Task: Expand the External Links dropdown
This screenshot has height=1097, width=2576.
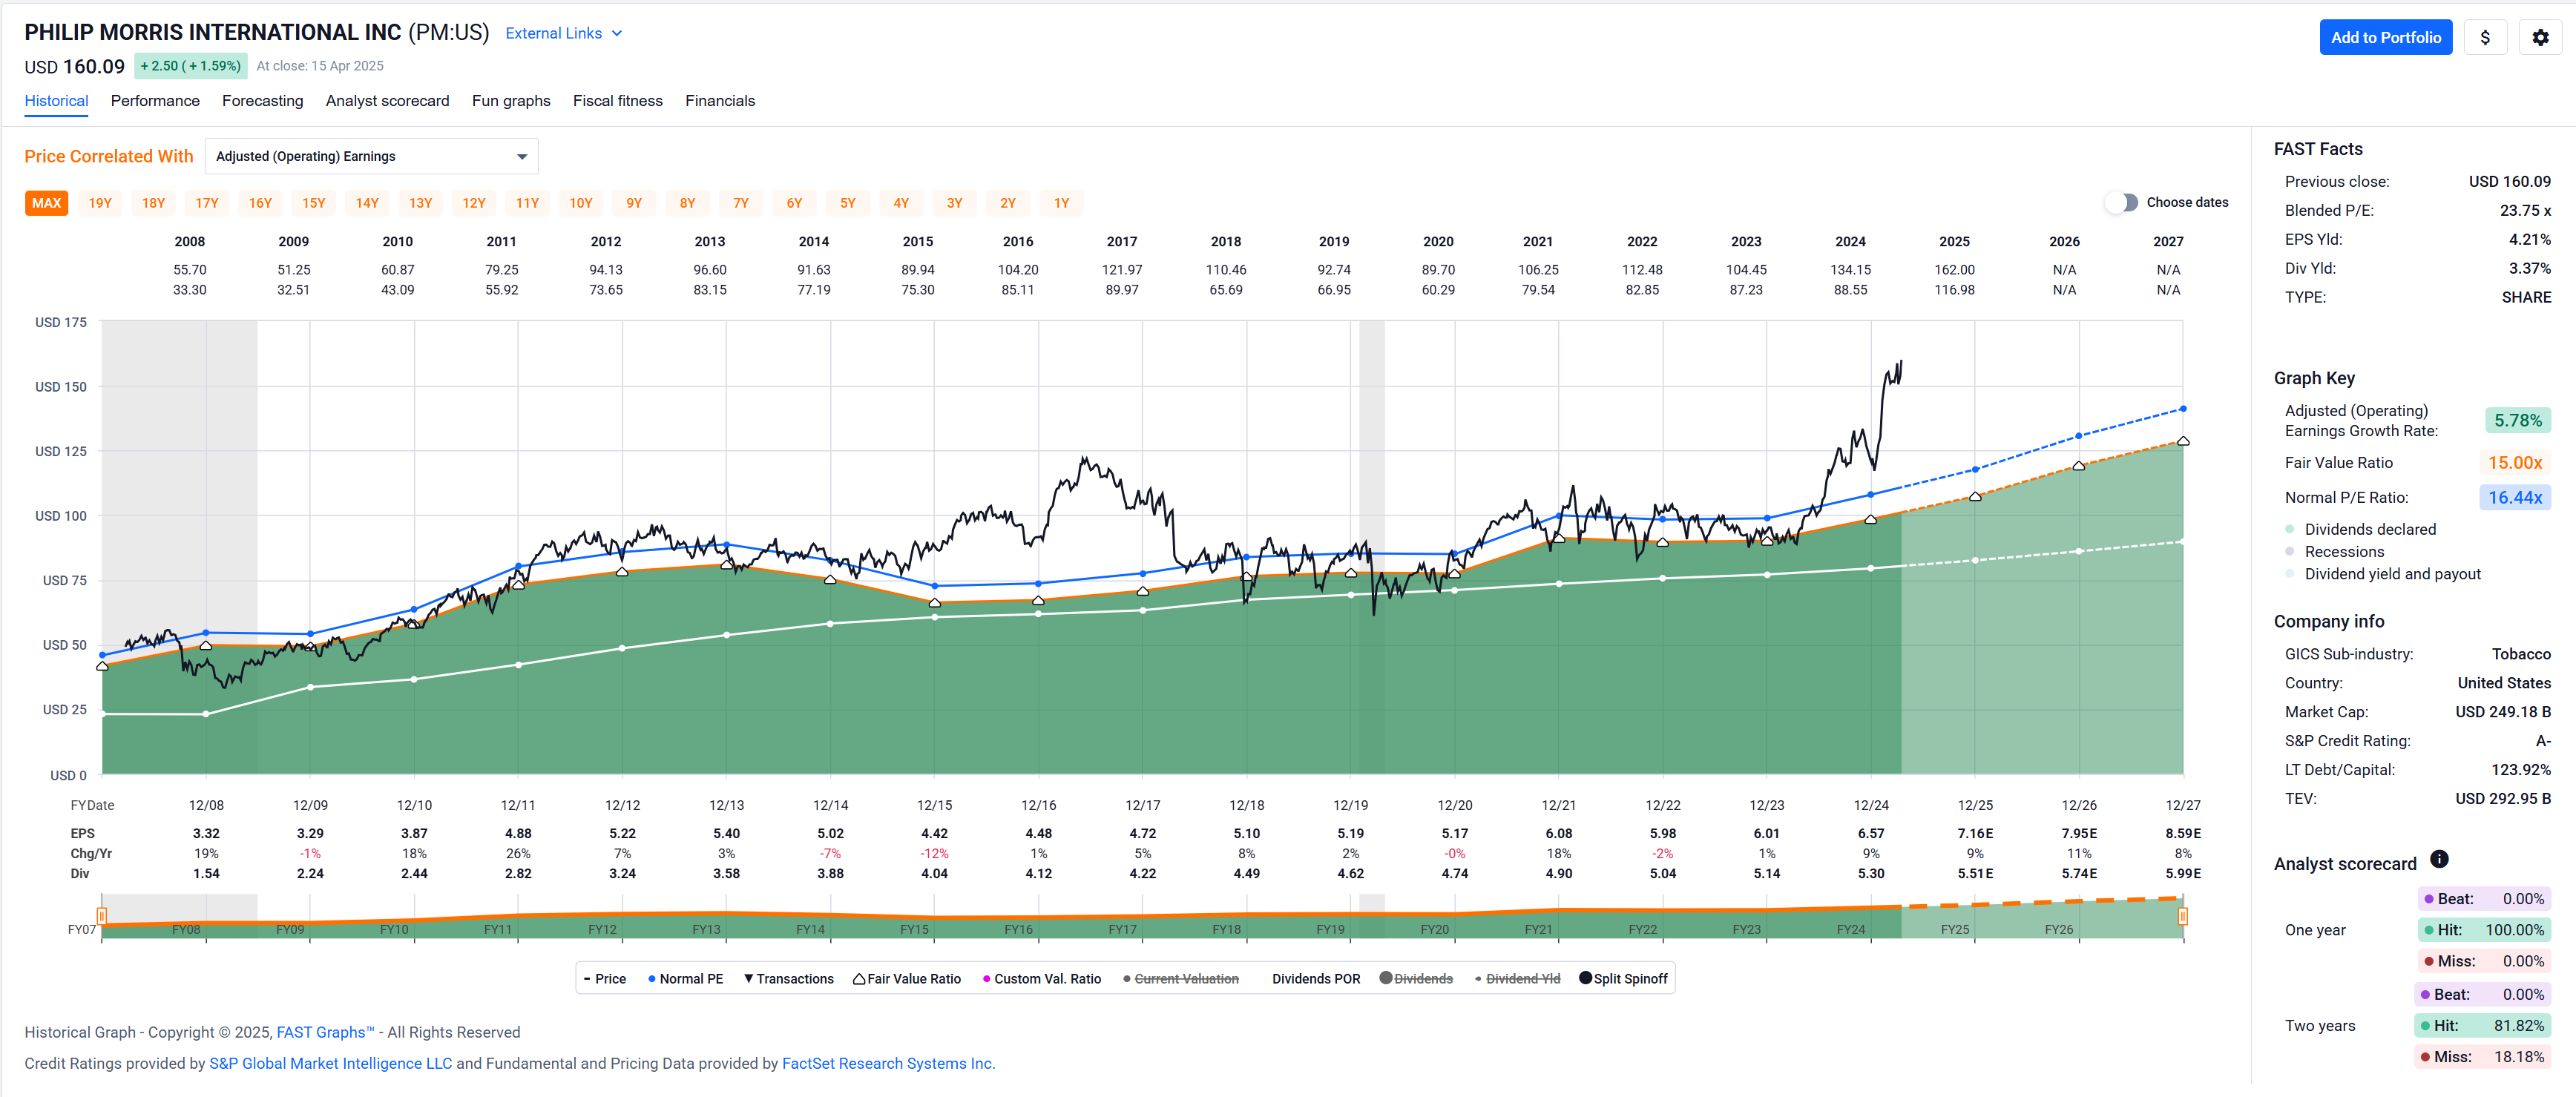Action: click(x=564, y=33)
